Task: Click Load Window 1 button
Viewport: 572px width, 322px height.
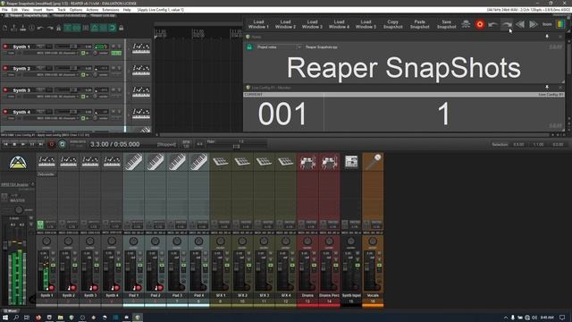Action: (x=258, y=24)
